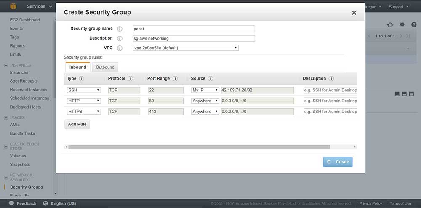Open the Services menu
The image size is (421, 208).
coord(39,6)
